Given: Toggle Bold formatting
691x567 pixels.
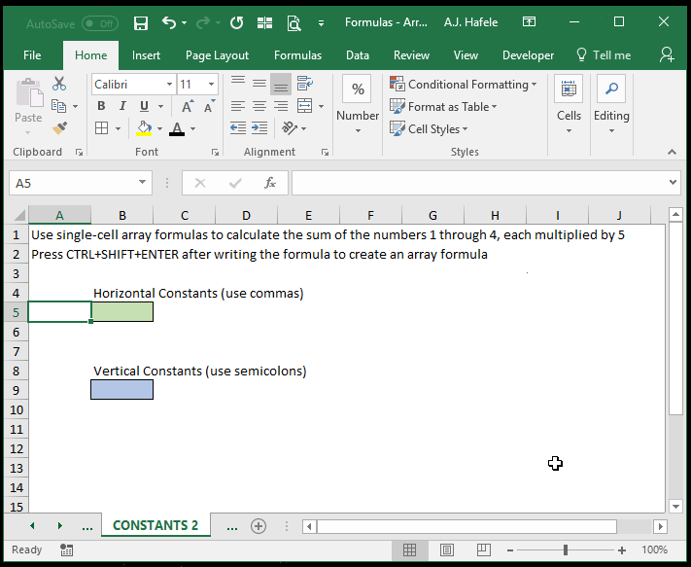Looking at the screenshot, I should click(101, 106).
